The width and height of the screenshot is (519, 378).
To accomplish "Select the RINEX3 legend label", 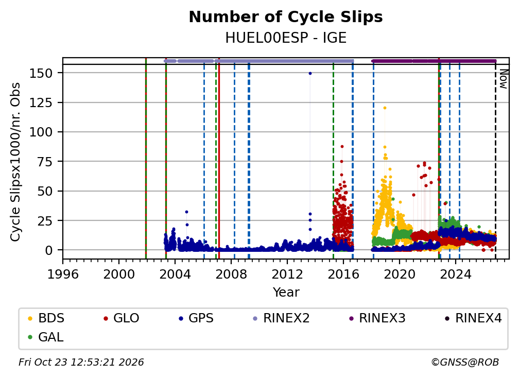I will [x=382, y=318].
